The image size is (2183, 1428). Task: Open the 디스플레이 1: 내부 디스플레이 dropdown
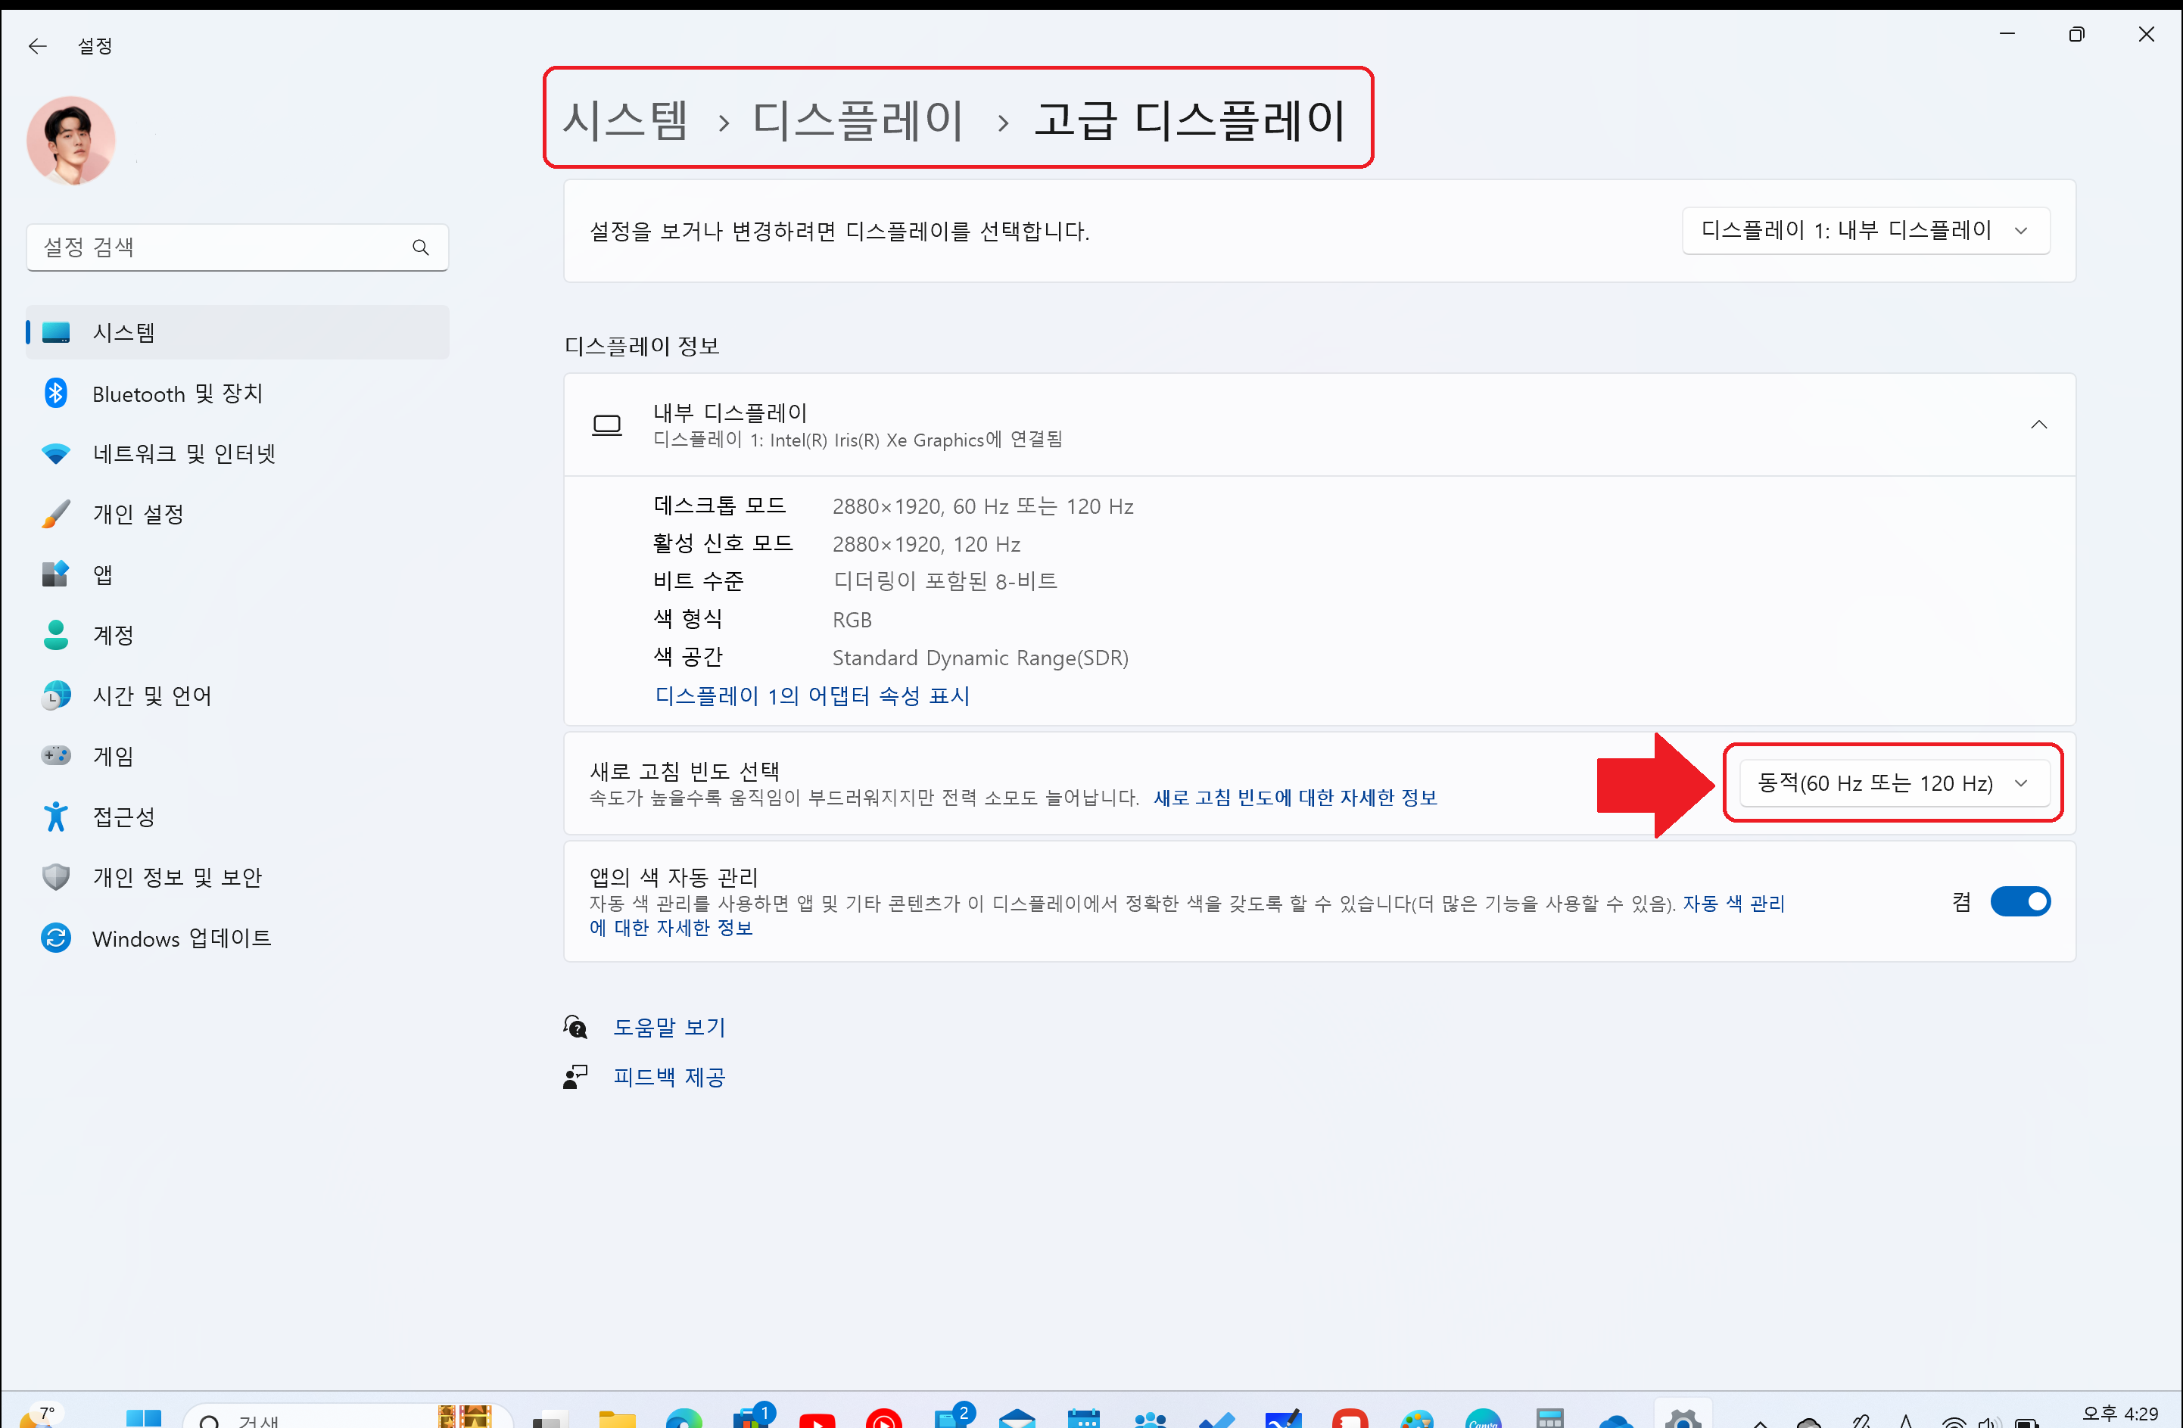click(1865, 231)
